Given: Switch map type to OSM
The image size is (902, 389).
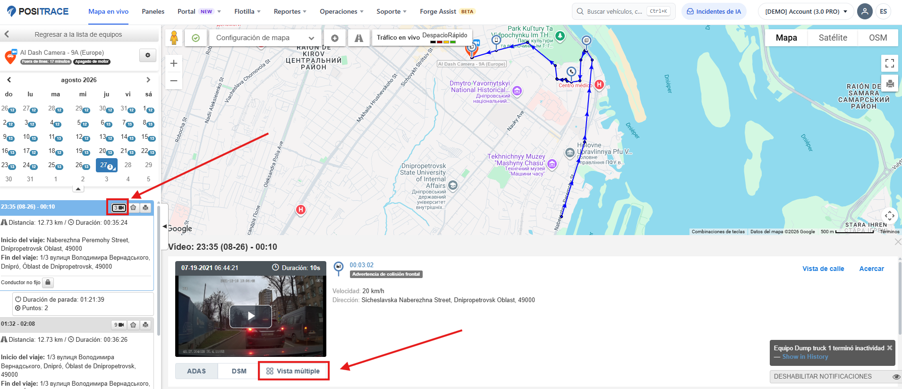Looking at the screenshot, I should pyautogui.click(x=878, y=38).
